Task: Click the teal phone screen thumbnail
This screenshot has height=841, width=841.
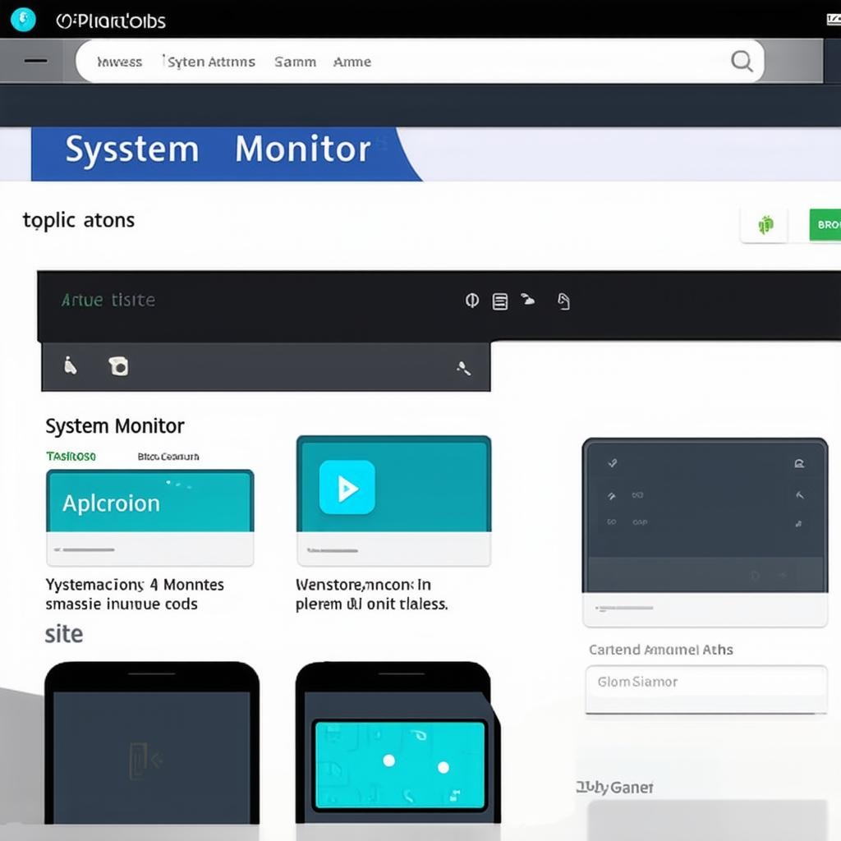Action: pos(399,765)
